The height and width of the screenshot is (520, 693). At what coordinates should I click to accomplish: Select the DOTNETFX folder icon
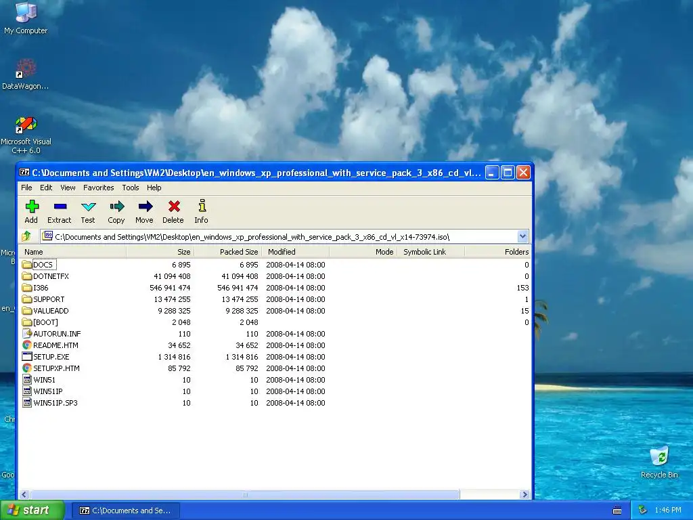(27, 276)
